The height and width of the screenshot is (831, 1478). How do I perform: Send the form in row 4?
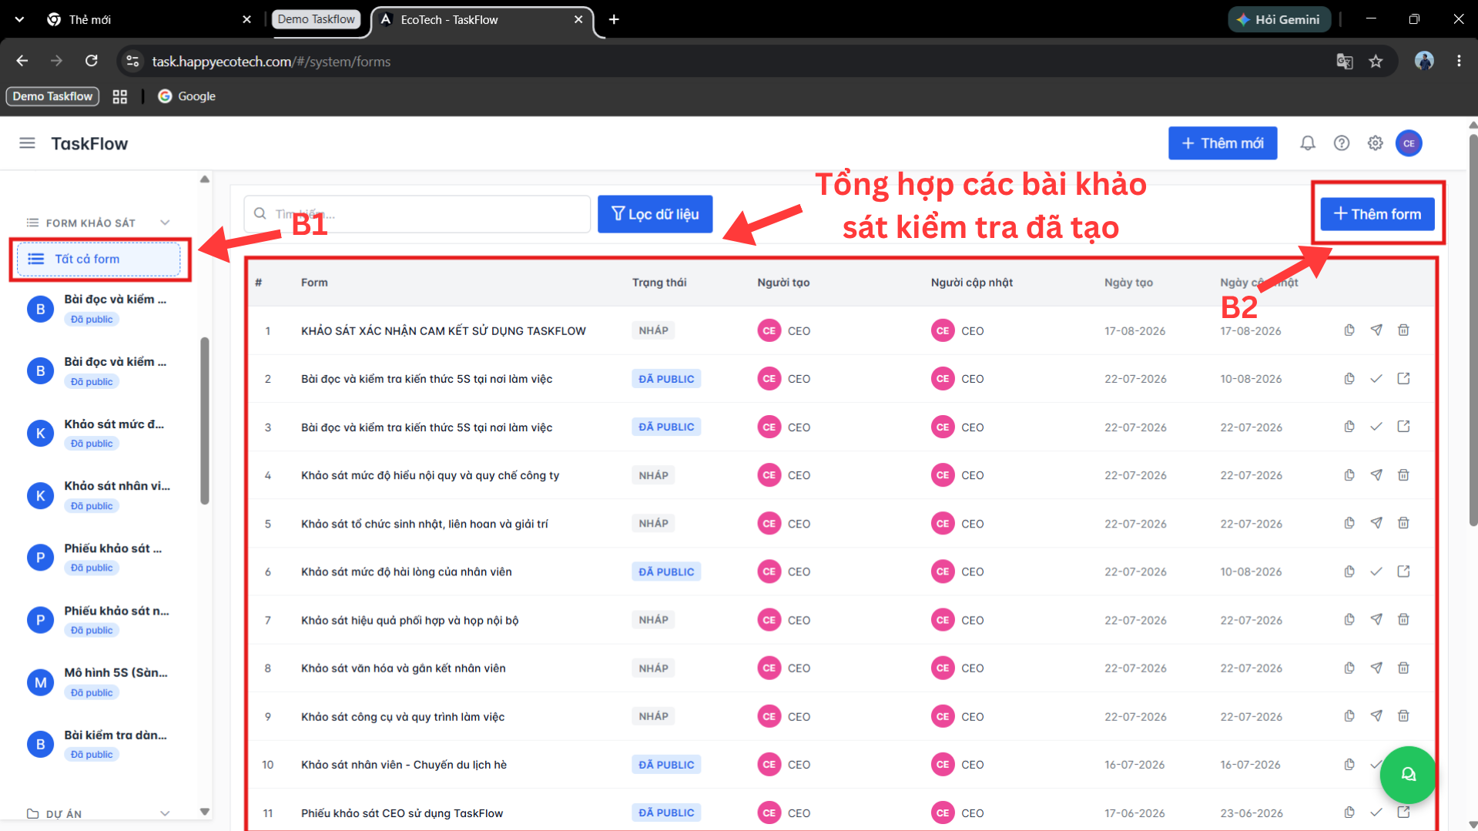[x=1376, y=475]
